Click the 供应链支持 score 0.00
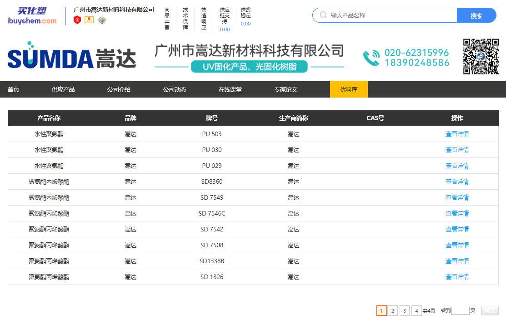Screen dimensions: 506x319 coord(225,29)
